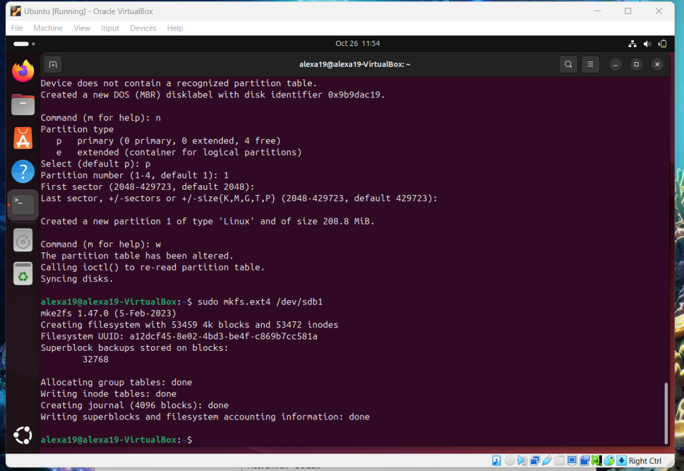This screenshot has height=471, width=684.
Task: Click the disc drive icon in dock
Action: [23, 240]
